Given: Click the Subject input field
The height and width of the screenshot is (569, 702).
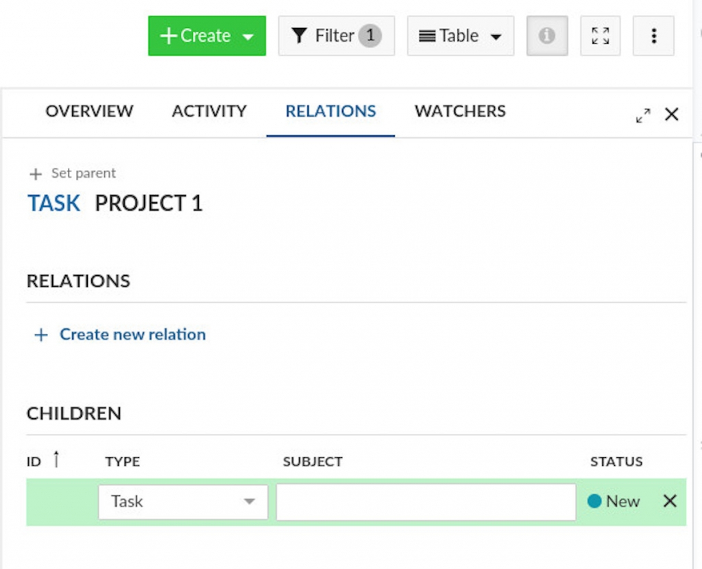Looking at the screenshot, I should coord(426,501).
